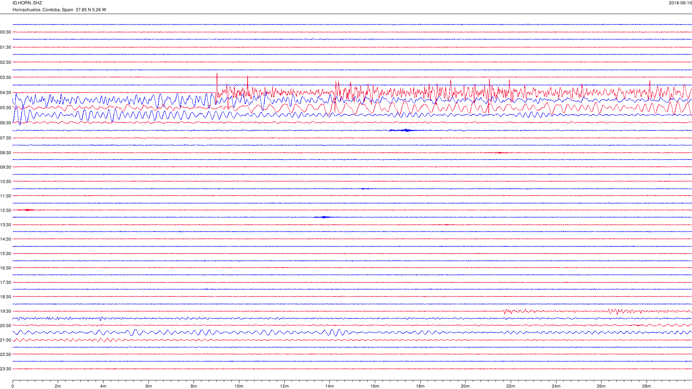Viewport: 692px width, 389px height.
Task: Click the 10:30 time row label
Action: click(x=5, y=182)
